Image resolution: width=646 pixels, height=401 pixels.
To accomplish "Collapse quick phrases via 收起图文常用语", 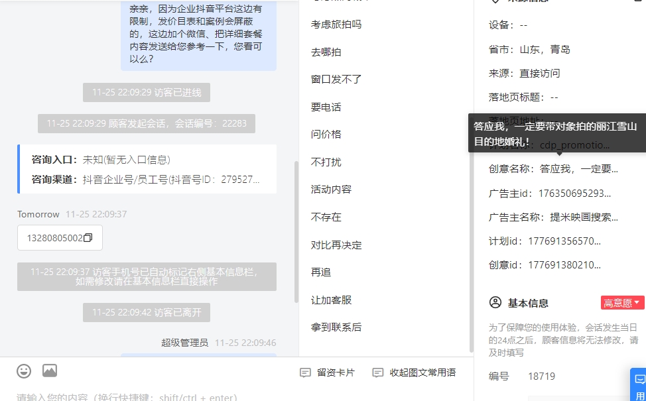I will (x=414, y=372).
